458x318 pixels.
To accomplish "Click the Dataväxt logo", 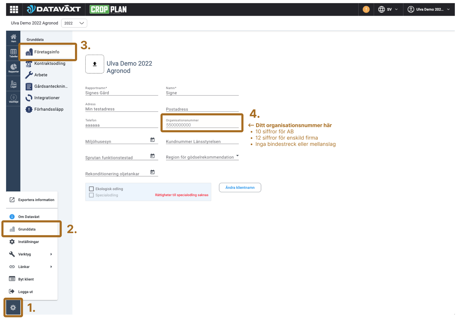I will pos(54,9).
